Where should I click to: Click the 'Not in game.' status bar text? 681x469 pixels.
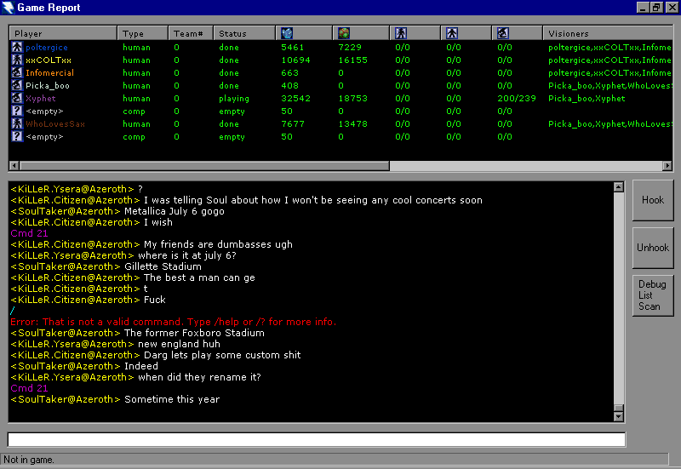(29, 460)
